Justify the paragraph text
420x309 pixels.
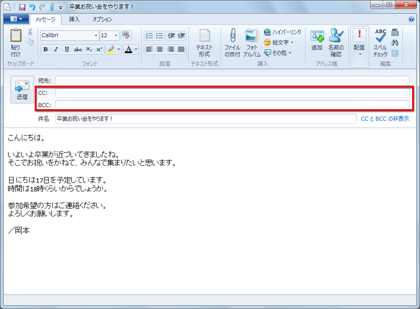(x=181, y=49)
